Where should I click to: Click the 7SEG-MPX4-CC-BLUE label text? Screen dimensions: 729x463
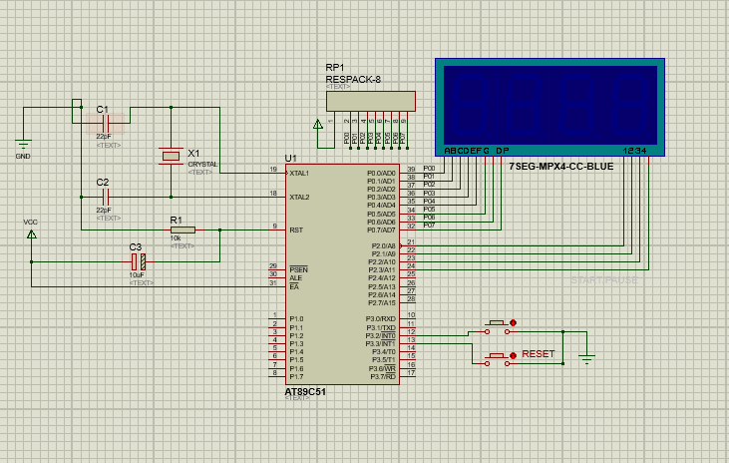click(x=561, y=167)
